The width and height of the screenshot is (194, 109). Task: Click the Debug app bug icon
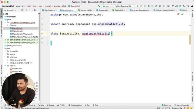tap(149, 6)
